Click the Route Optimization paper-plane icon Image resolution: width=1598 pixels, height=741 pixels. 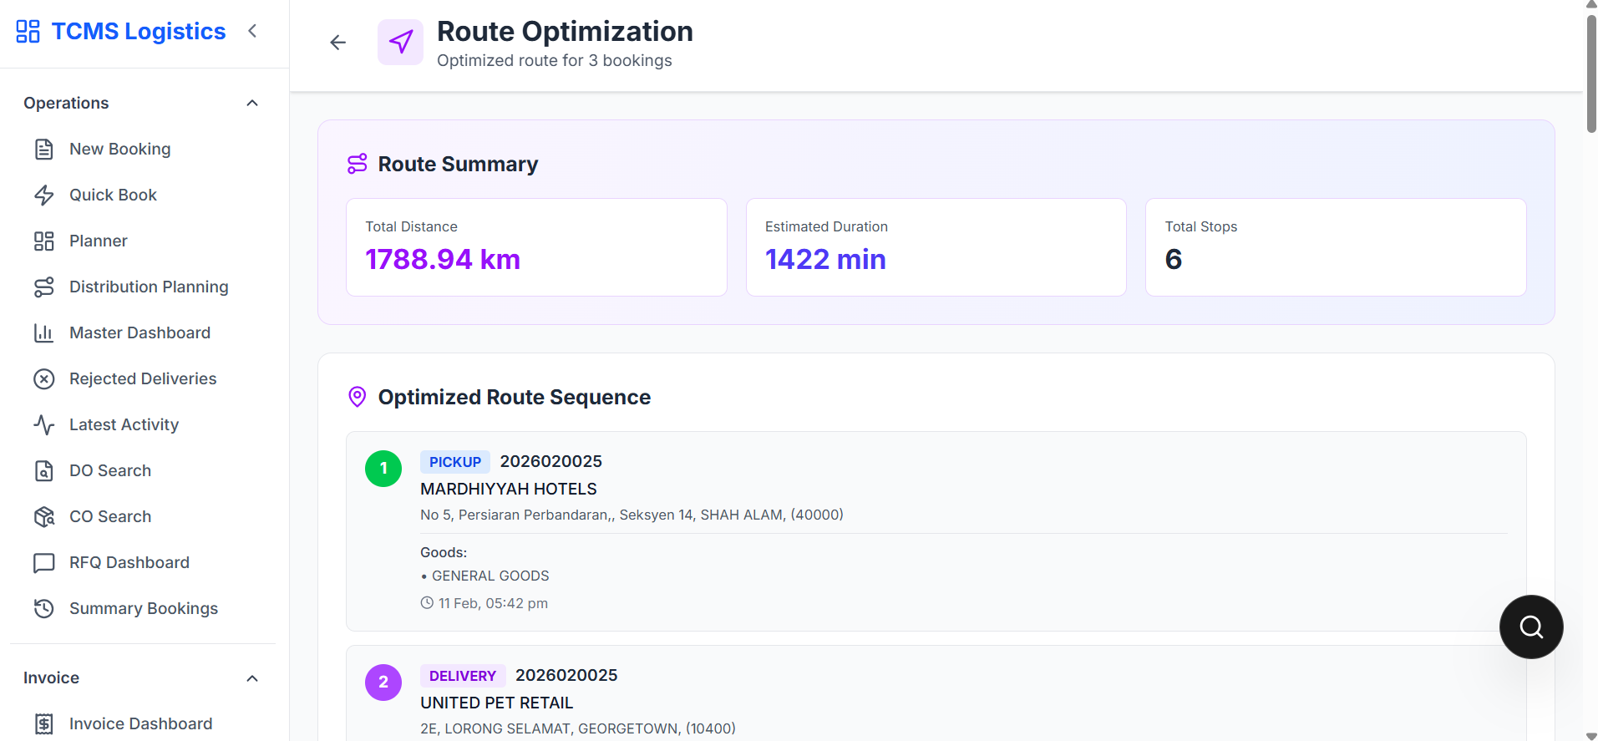point(401,42)
